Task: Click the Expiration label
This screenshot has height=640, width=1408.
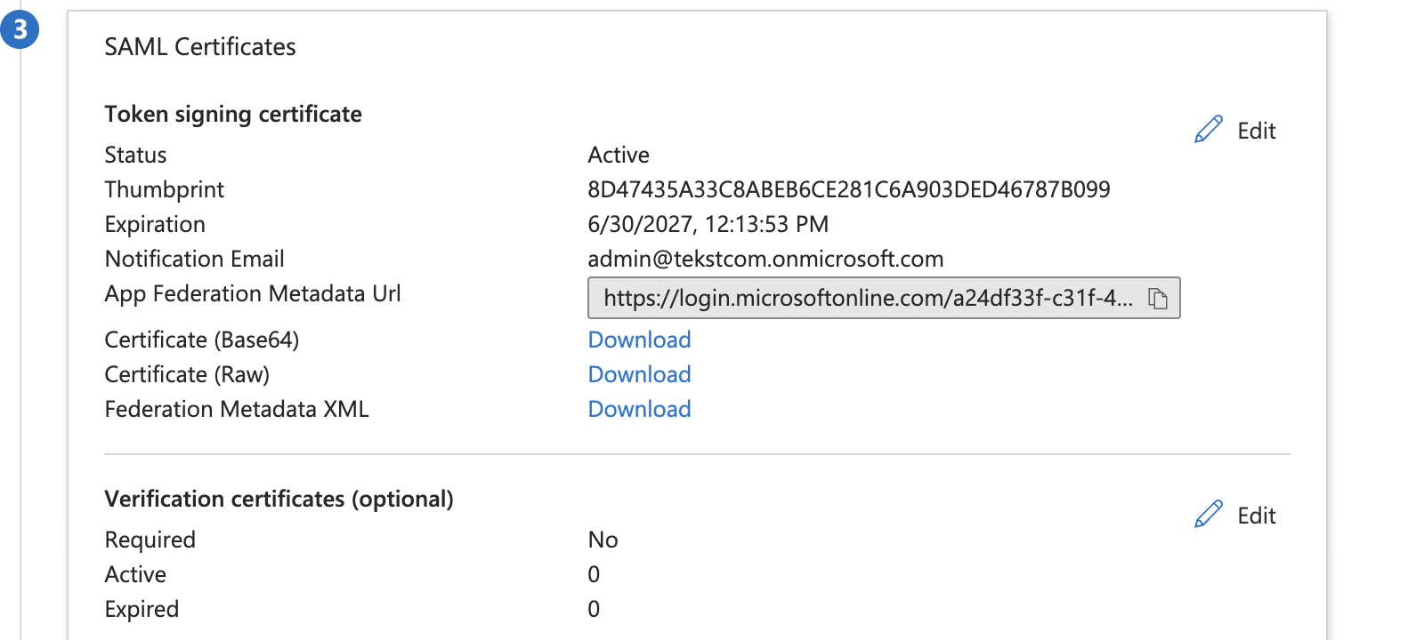Action: click(155, 224)
